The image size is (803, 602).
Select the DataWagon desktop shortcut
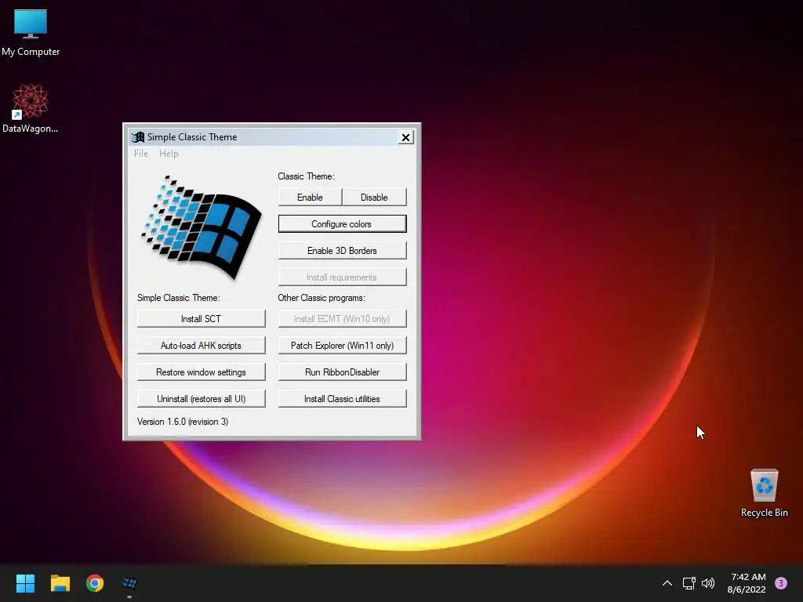(31, 108)
